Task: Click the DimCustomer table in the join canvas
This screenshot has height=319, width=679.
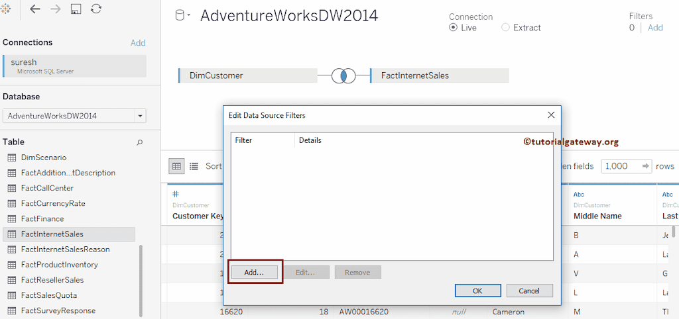Action: pyautogui.click(x=248, y=75)
